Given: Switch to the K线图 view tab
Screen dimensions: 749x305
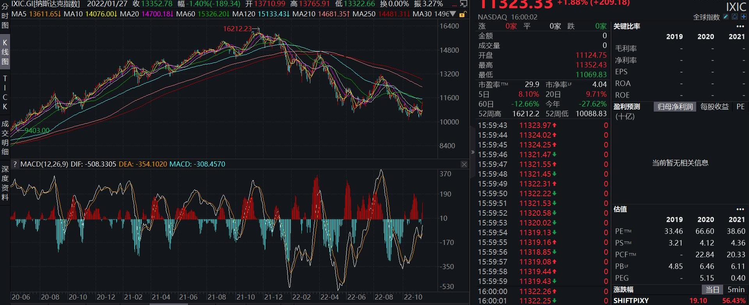Looking at the screenshot, I should tap(5, 52).
